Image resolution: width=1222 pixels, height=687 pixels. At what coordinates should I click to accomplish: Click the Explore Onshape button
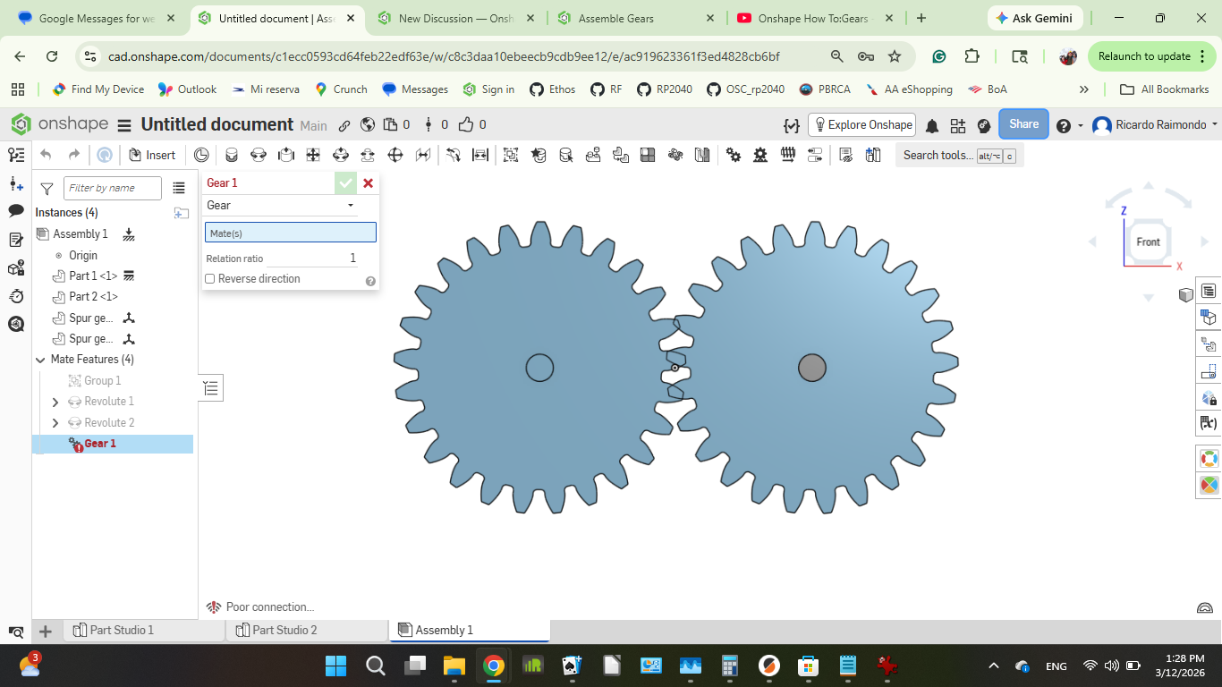point(862,124)
